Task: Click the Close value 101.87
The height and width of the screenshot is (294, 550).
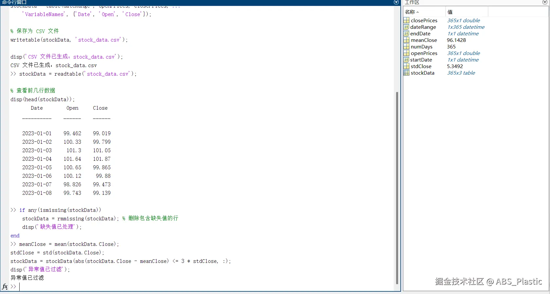Action: 102,159
